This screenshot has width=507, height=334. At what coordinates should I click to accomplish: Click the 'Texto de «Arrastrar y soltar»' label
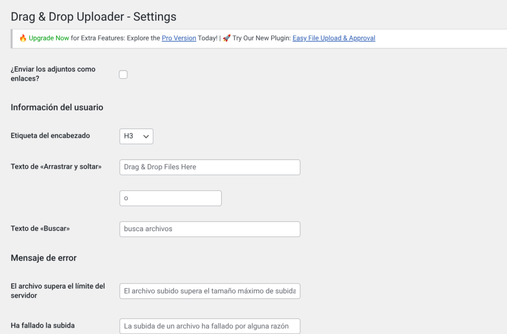[56, 167]
